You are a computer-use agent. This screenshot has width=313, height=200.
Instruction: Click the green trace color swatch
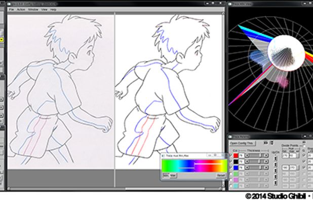236,174
